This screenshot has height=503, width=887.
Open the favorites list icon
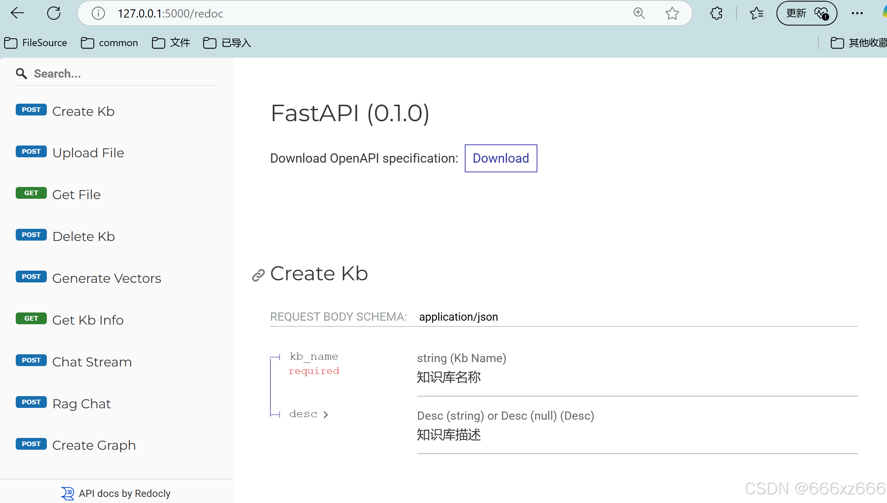coord(757,14)
